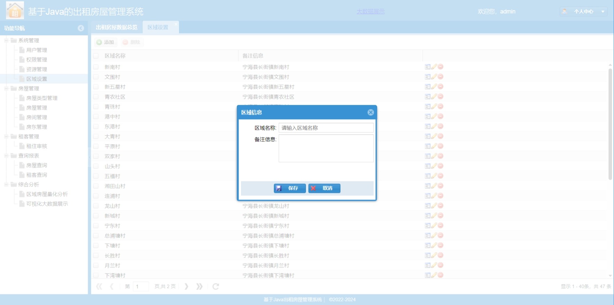View details of the 青农社区 row
The width and height of the screenshot is (614, 305).
428,97
